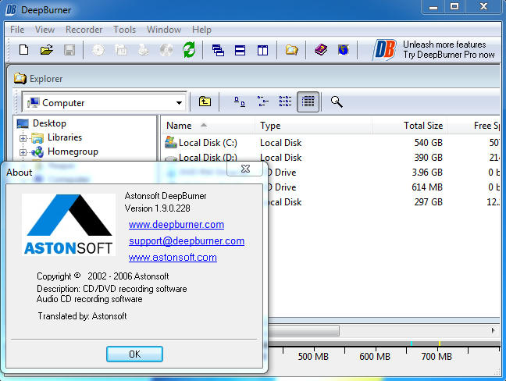The height and width of the screenshot is (381, 506).
Task: Click the Explorer panel title
Action: coord(46,79)
